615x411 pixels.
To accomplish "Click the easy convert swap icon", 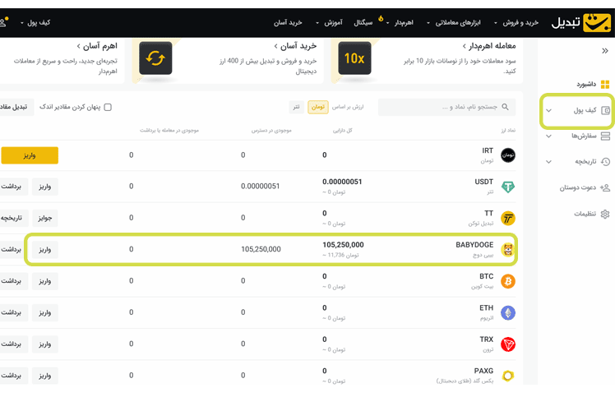I will point(155,58).
